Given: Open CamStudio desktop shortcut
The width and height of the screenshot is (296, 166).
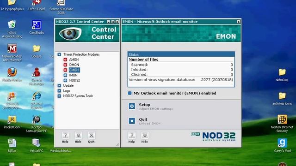Looking at the screenshot, I should pyautogui.click(x=37, y=27).
